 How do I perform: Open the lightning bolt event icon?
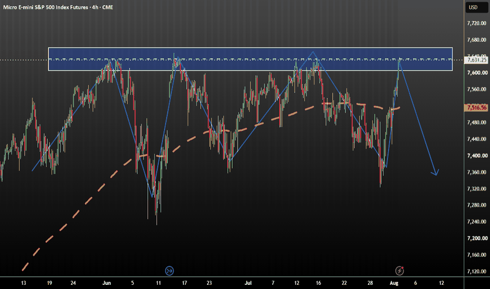(400, 271)
